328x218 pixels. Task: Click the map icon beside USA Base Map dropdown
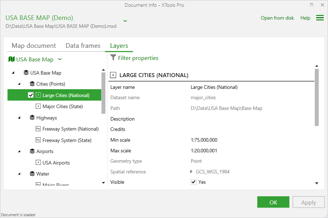click(x=11, y=59)
